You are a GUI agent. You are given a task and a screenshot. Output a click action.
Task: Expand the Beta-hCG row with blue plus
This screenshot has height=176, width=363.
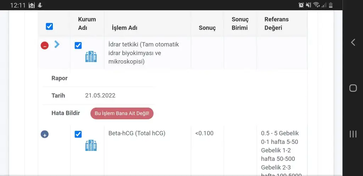coord(45,134)
